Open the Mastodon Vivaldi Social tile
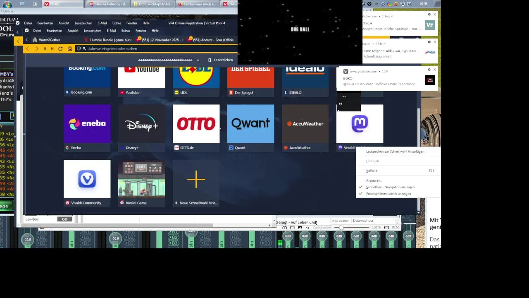This screenshot has width=529, height=298. click(x=360, y=128)
